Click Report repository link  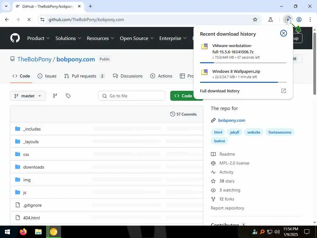coord(228,208)
